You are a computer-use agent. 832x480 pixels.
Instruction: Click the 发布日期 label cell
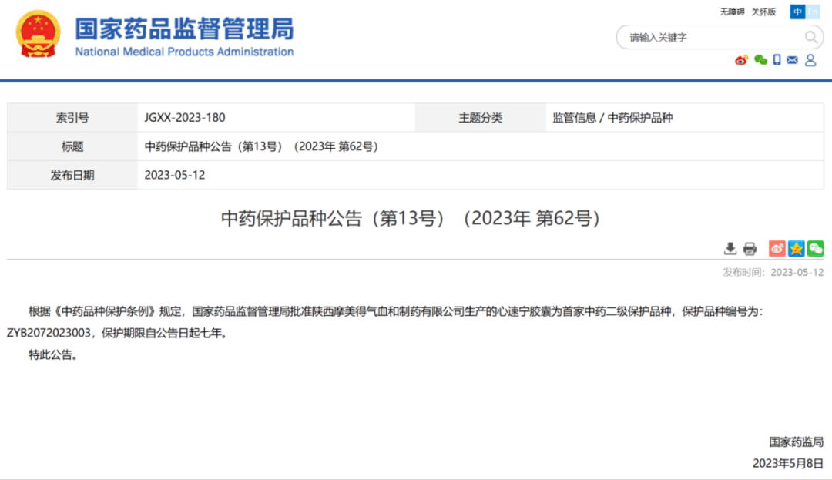72,175
